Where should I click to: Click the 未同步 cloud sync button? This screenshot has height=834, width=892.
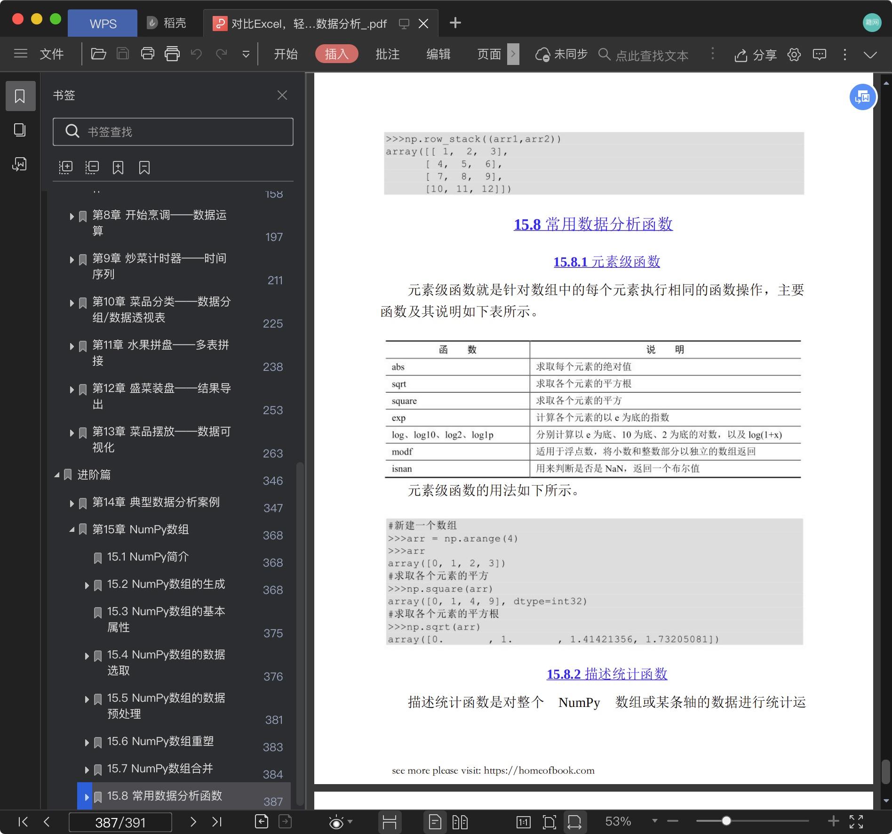pos(562,55)
